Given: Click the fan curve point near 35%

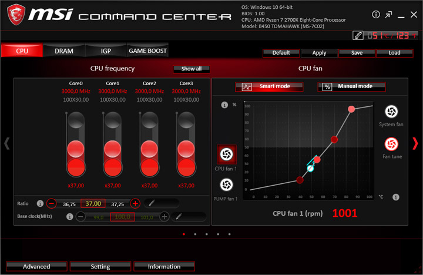Looking at the screenshot, I should coord(317,160).
